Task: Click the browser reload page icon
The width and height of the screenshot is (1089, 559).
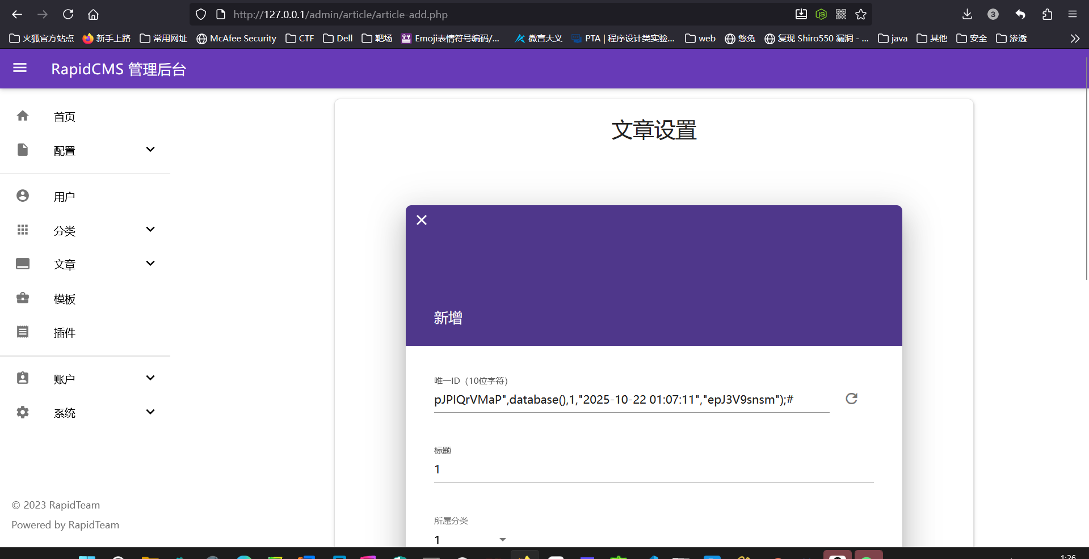Action: 68,14
